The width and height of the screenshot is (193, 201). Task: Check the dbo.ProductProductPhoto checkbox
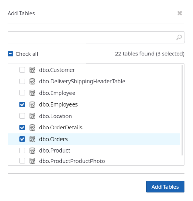point(22,161)
